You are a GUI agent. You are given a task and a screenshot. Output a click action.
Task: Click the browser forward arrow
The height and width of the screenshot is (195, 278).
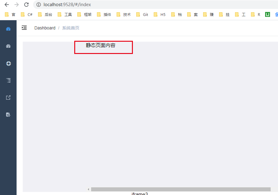(x=17, y=5)
